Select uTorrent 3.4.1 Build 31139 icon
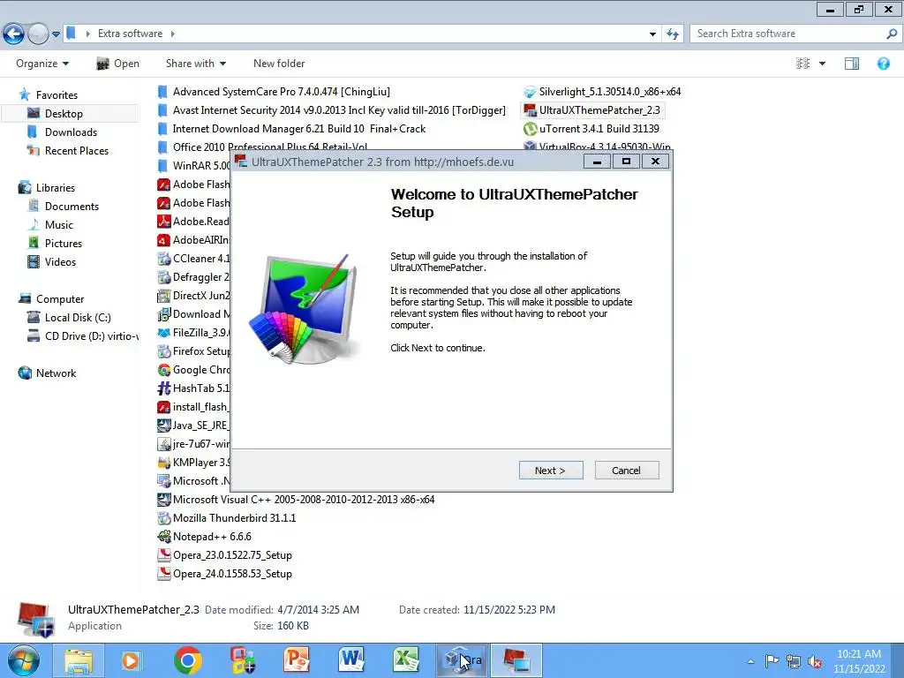 [530, 129]
